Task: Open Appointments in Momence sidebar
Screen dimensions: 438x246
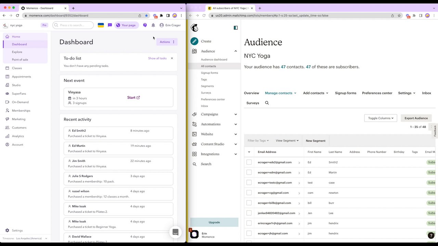Action: pos(21,77)
